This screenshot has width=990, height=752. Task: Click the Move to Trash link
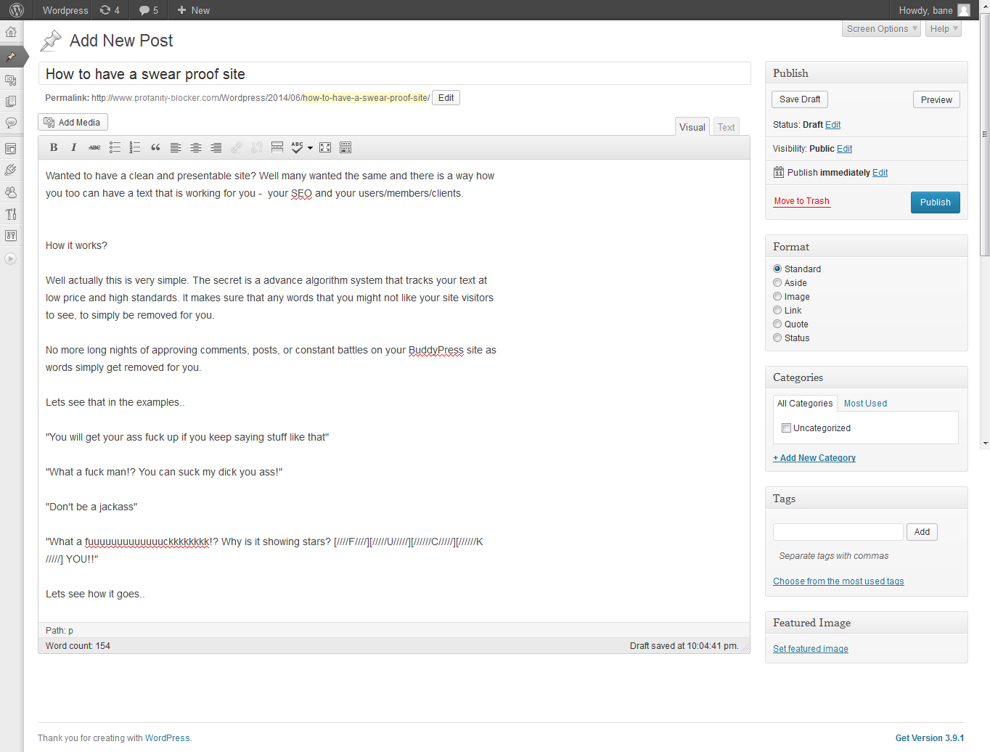801,201
